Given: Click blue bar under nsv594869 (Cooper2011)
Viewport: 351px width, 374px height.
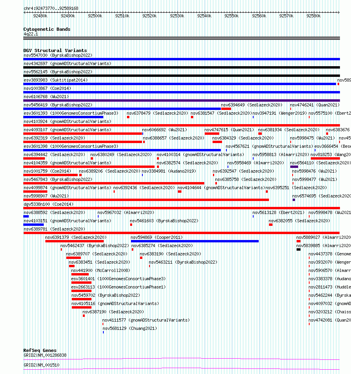Looking at the screenshot, I should 195,241.
